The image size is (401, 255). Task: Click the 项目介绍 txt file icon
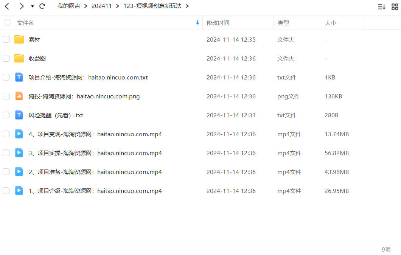coord(19,77)
